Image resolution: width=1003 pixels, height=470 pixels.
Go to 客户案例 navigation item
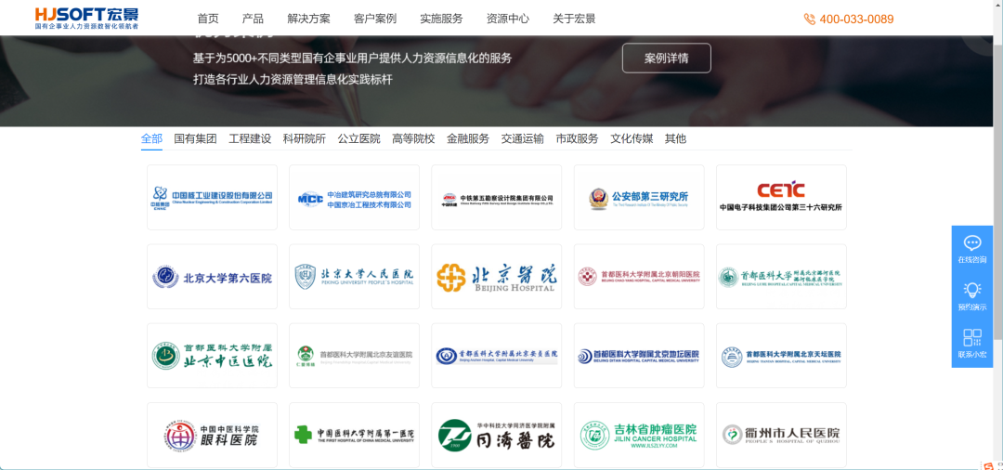point(375,19)
